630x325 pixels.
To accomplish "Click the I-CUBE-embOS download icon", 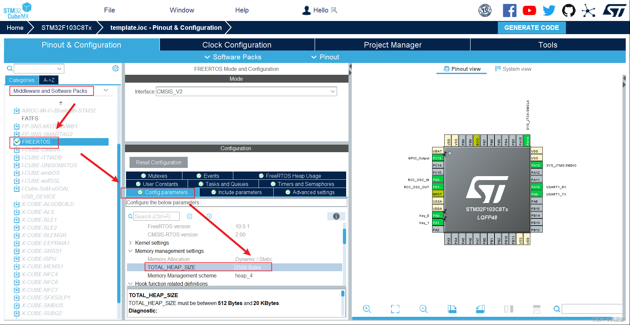I will [17, 173].
